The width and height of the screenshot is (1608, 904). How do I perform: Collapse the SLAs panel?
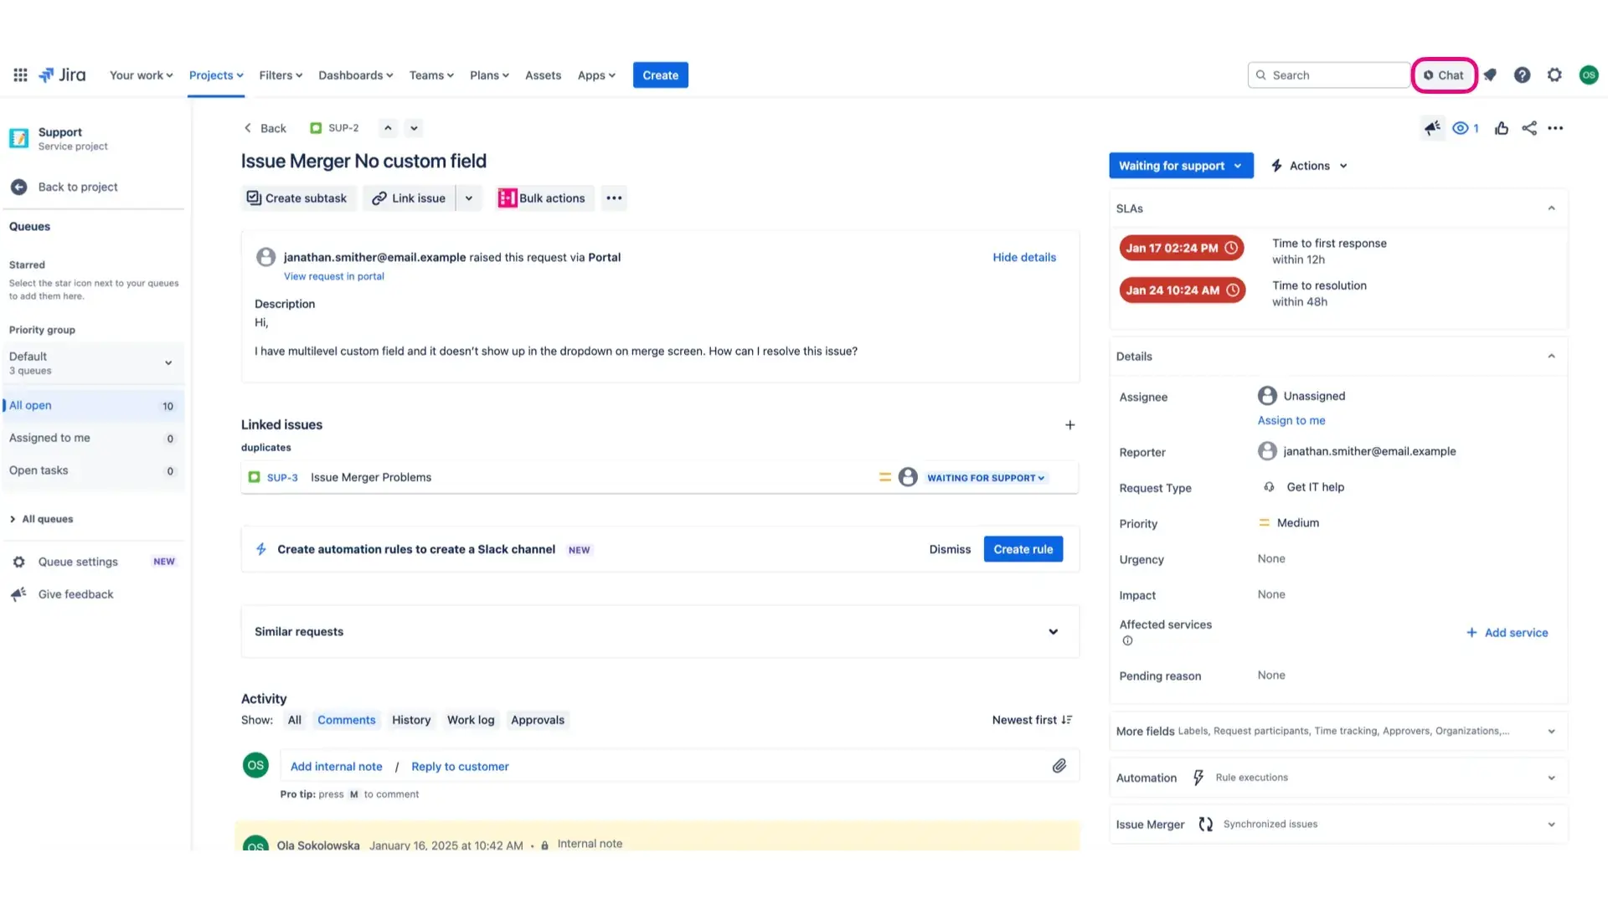tap(1551, 208)
